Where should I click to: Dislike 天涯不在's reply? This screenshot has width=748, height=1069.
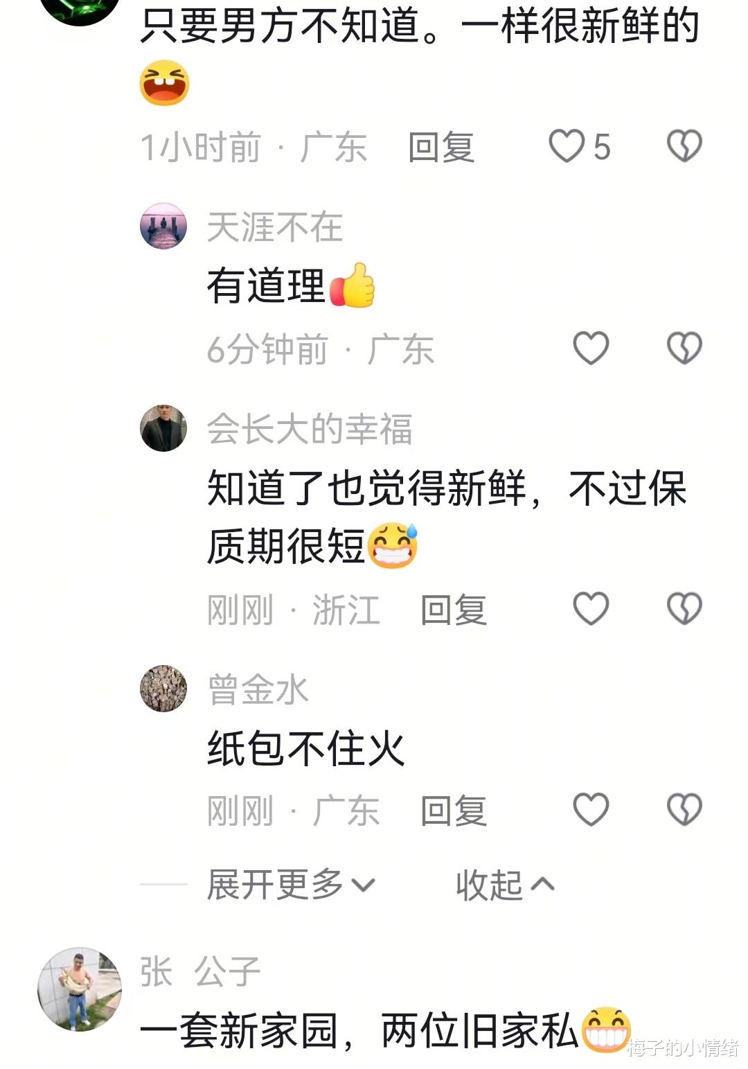click(684, 348)
